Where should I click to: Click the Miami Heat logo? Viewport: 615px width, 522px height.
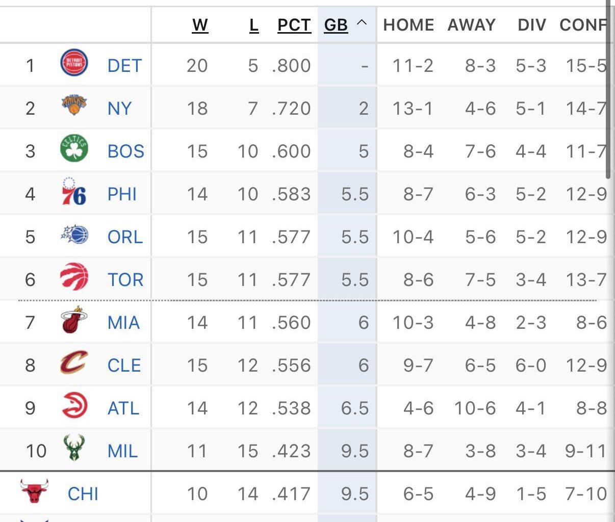click(x=74, y=321)
